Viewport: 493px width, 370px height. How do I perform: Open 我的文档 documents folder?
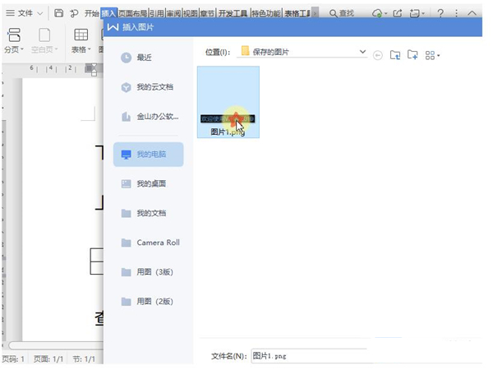[x=150, y=213]
